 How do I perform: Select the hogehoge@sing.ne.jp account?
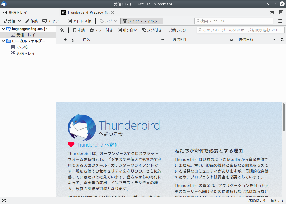point(30,29)
